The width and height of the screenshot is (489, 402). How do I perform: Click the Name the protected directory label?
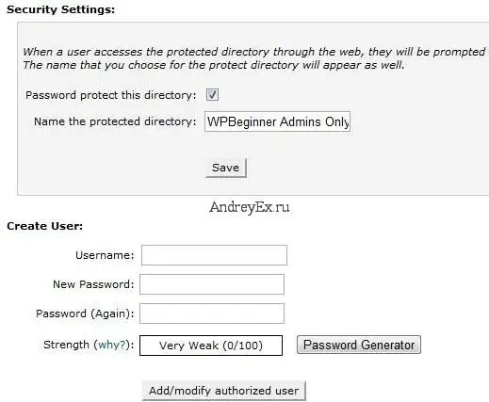tap(115, 121)
